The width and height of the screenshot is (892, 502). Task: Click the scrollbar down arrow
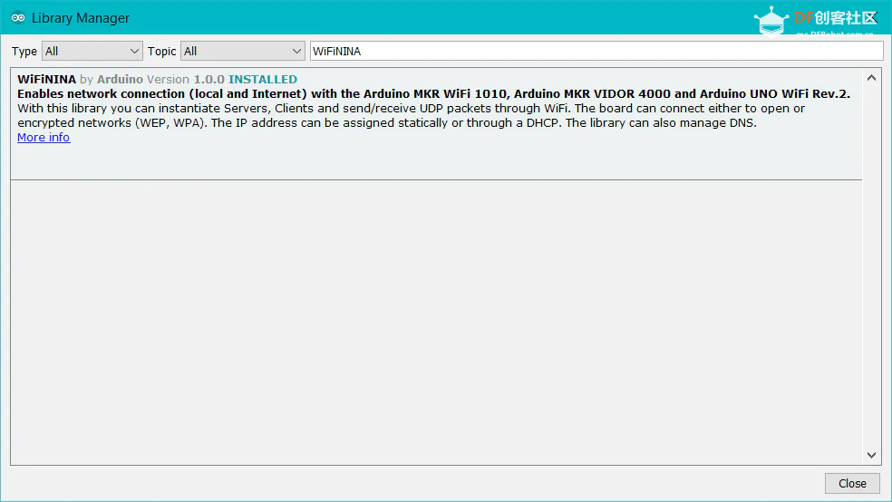871,455
